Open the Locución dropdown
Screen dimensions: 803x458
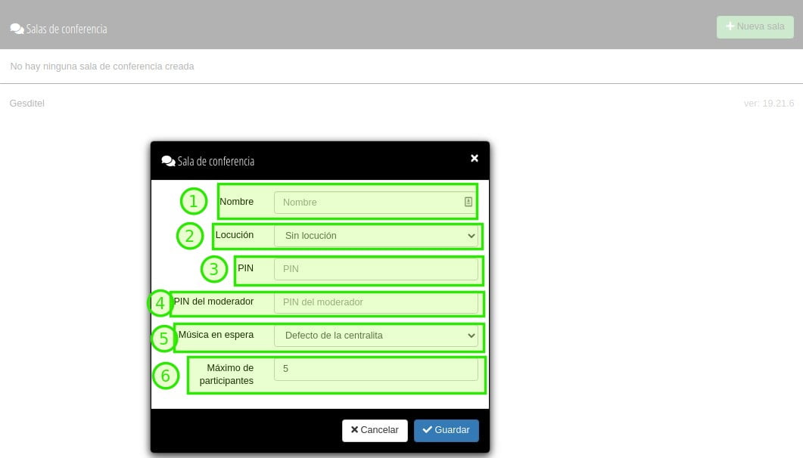(377, 235)
